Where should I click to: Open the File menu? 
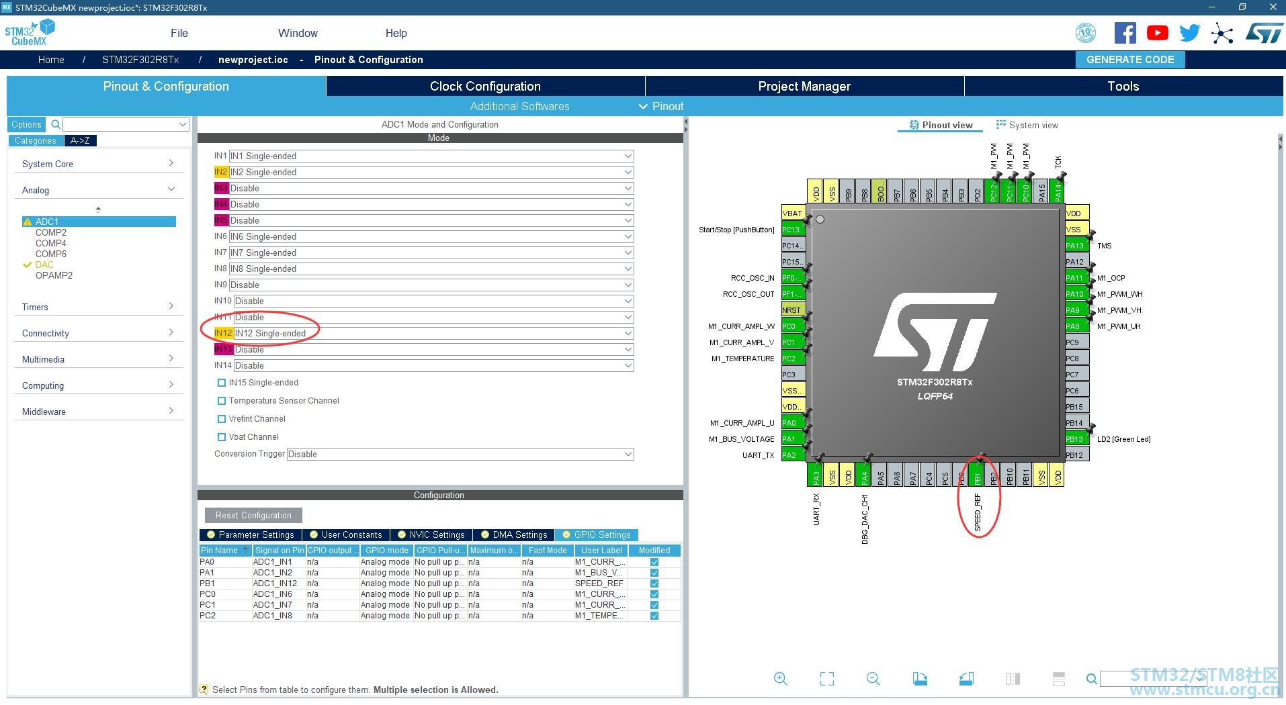click(x=179, y=33)
